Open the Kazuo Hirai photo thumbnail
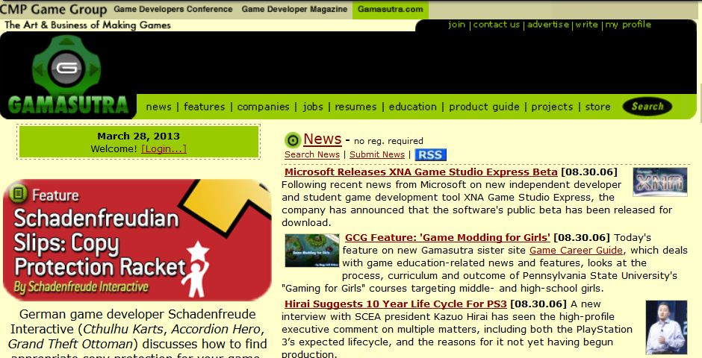 pos(666,327)
